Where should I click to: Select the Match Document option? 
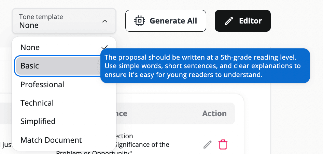coord(51,140)
